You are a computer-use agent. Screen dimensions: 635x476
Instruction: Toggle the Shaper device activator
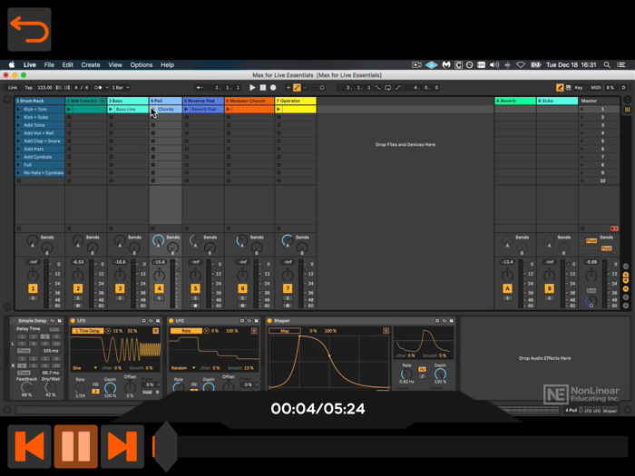click(269, 321)
